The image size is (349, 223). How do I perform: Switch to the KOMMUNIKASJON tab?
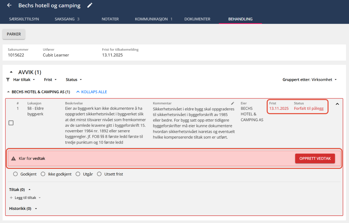tap(154, 19)
